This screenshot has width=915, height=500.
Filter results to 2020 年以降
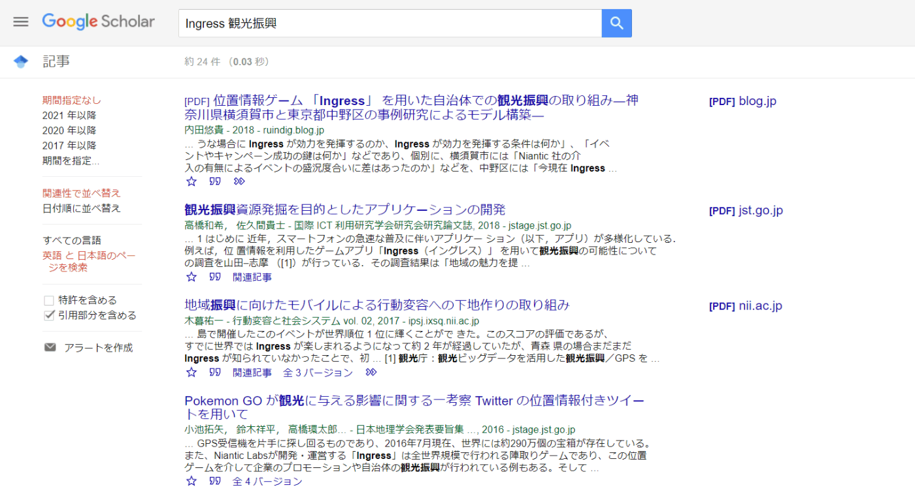[69, 130]
